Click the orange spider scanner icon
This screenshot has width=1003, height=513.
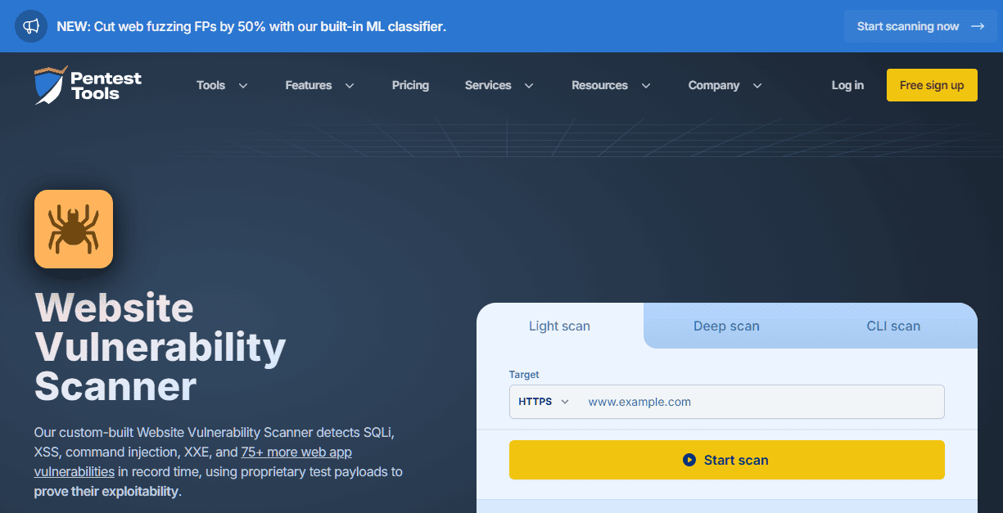(74, 229)
